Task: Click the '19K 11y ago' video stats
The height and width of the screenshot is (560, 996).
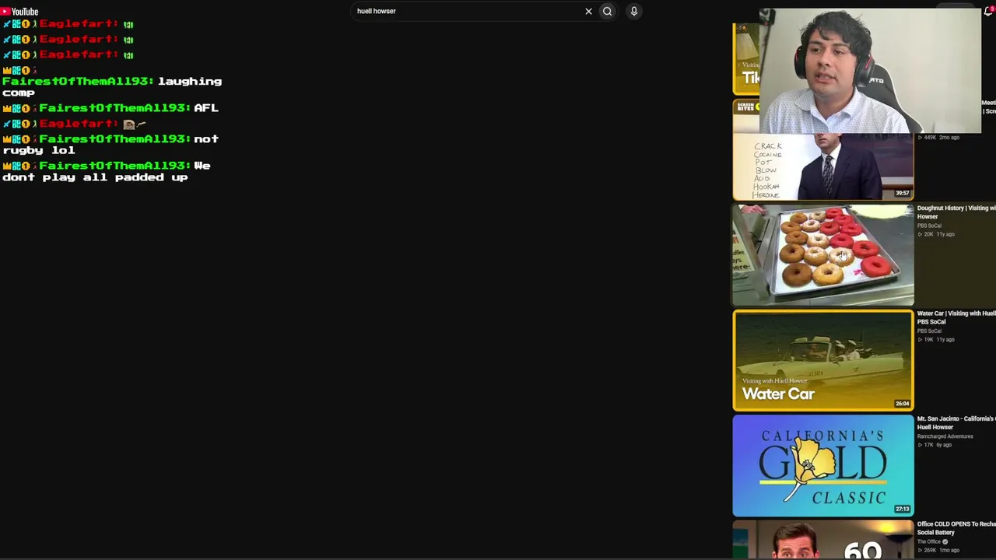Action: [x=935, y=340]
